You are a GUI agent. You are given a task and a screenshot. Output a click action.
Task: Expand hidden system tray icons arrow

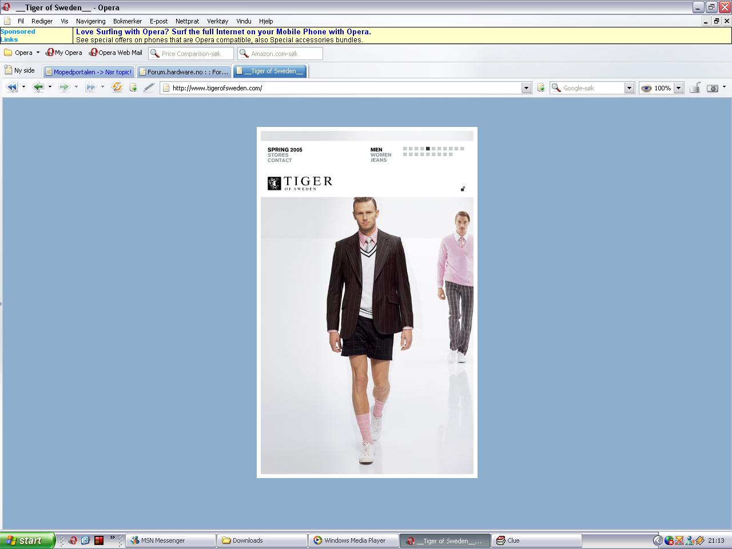tap(658, 540)
